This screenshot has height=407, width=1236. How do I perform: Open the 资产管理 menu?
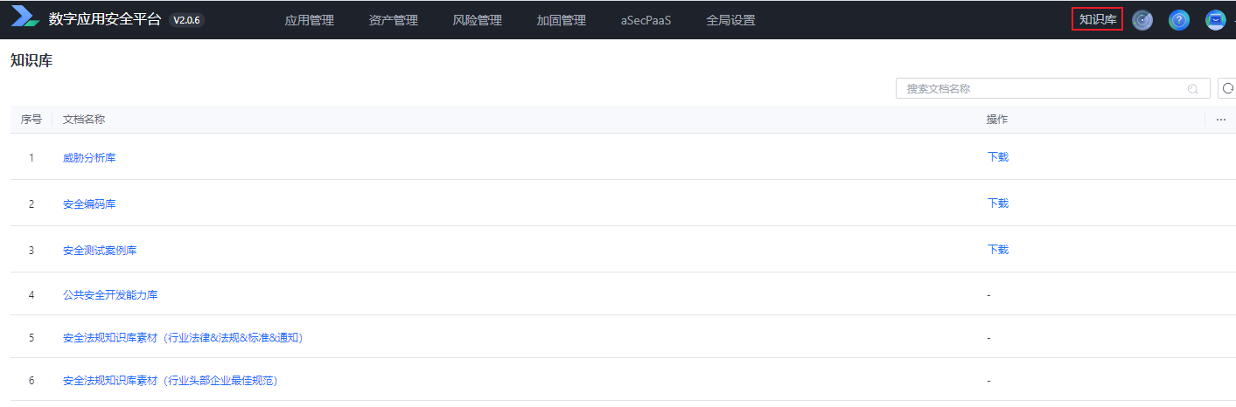(394, 20)
